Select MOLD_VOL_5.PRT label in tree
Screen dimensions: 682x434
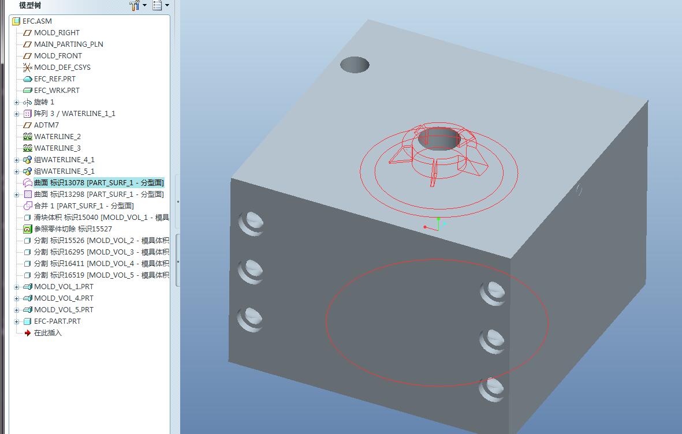tap(64, 309)
